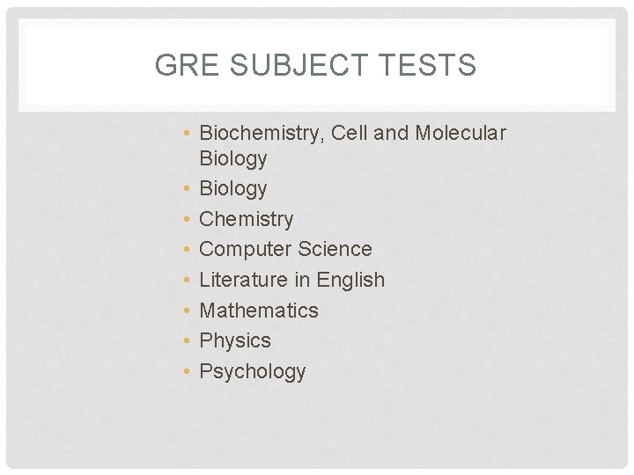Select the "Mathematics" list item
Image resolution: width=634 pixels, height=475 pixels.
pos(259,311)
